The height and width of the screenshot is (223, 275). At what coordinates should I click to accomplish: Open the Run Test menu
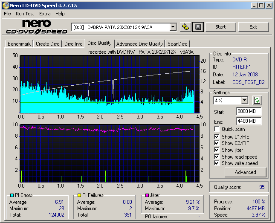pos(25,14)
